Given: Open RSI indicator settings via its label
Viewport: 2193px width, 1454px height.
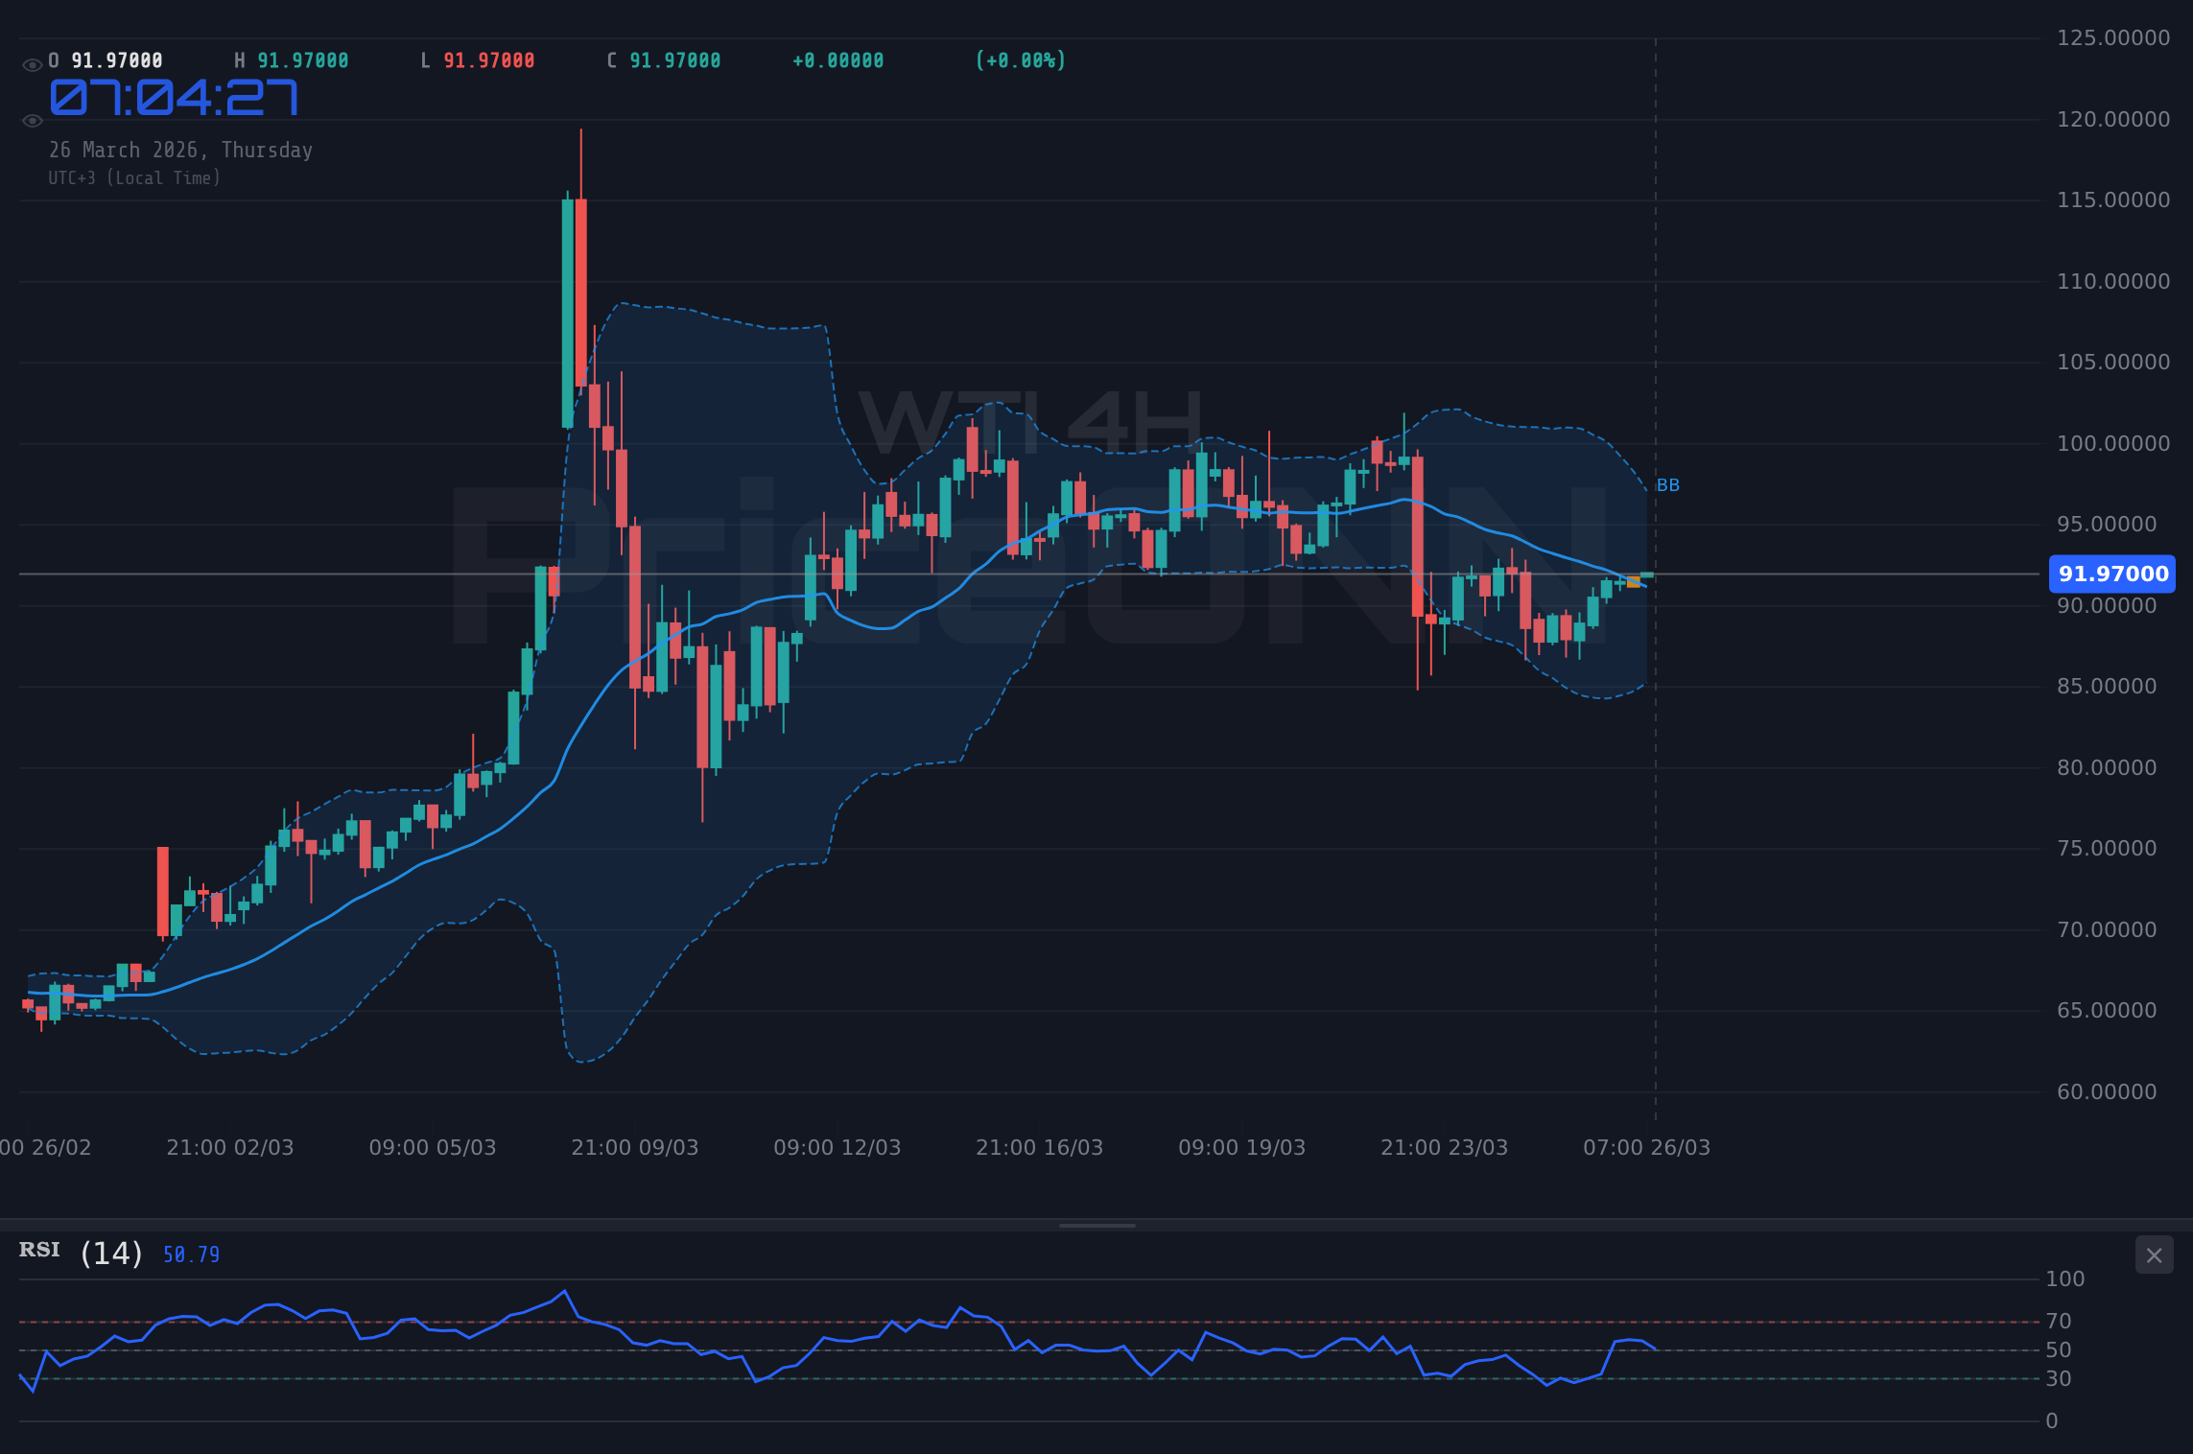Looking at the screenshot, I should pos(39,1250).
